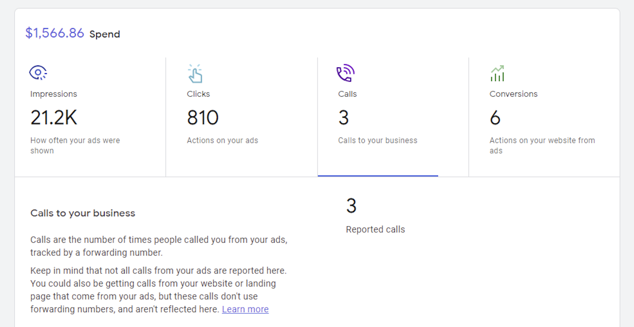The image size is (634, 327).
Task: Click the 21.2K impressions value
Action: point(54,118)
